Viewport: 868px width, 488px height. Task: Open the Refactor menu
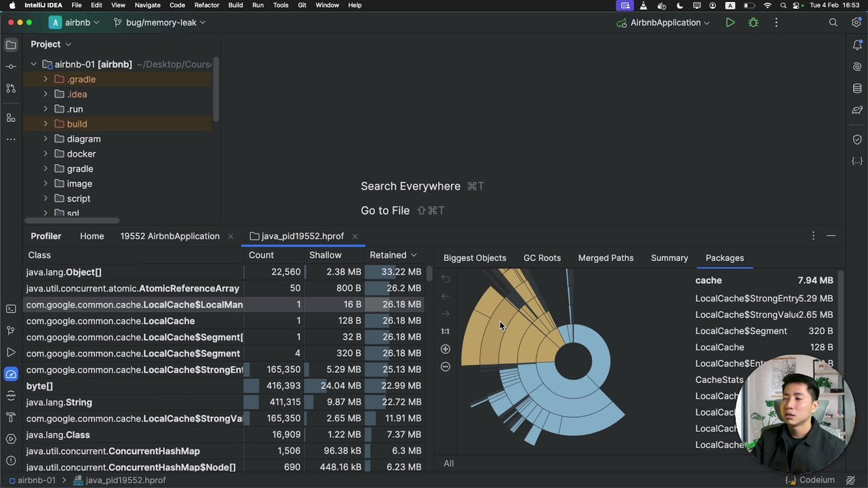(207, 5)
